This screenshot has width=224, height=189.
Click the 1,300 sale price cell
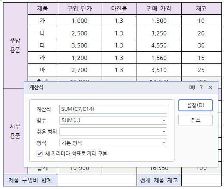click(x=159, y=21)
